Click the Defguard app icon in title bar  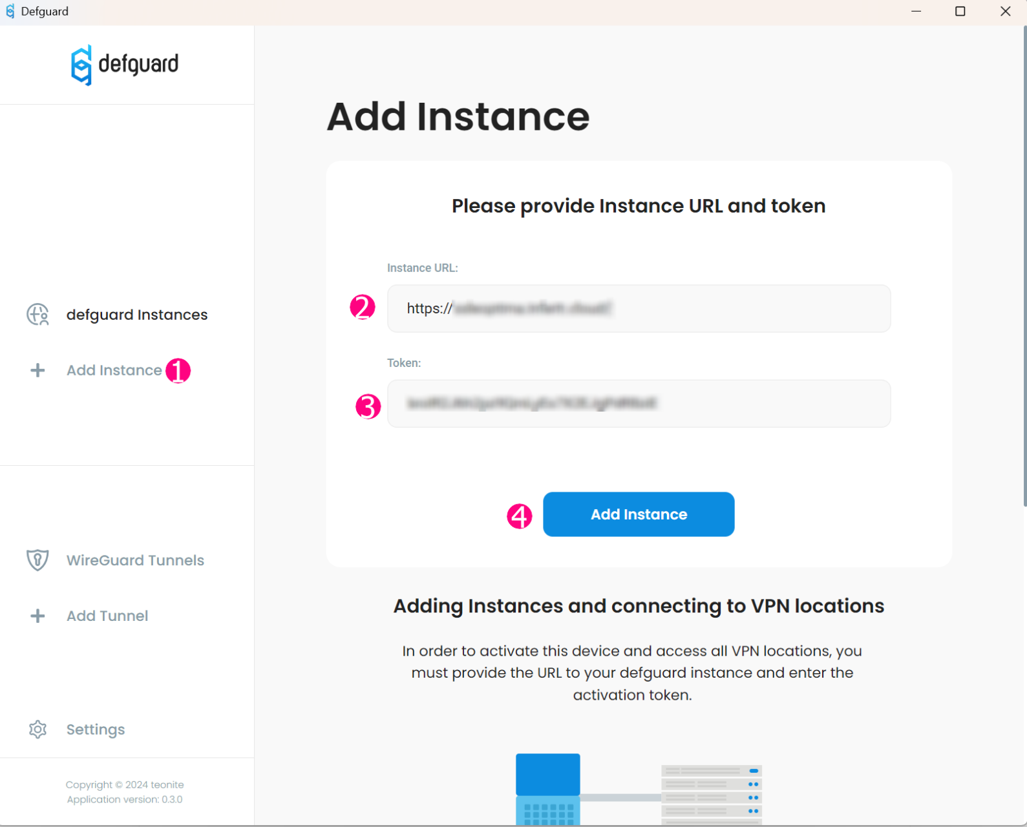pyautogui.click(x=10, y=11)
